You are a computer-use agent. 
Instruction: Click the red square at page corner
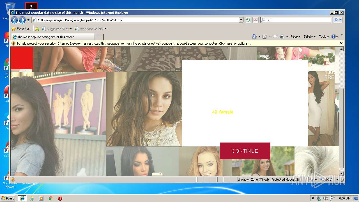(x=22, y=58)
